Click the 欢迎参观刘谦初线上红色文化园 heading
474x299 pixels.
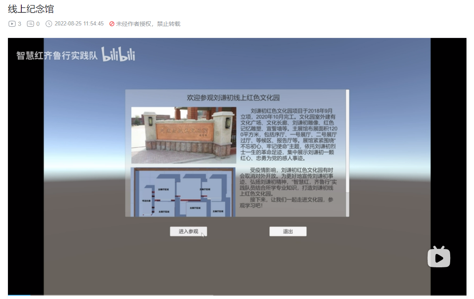[x=233, y=98]
